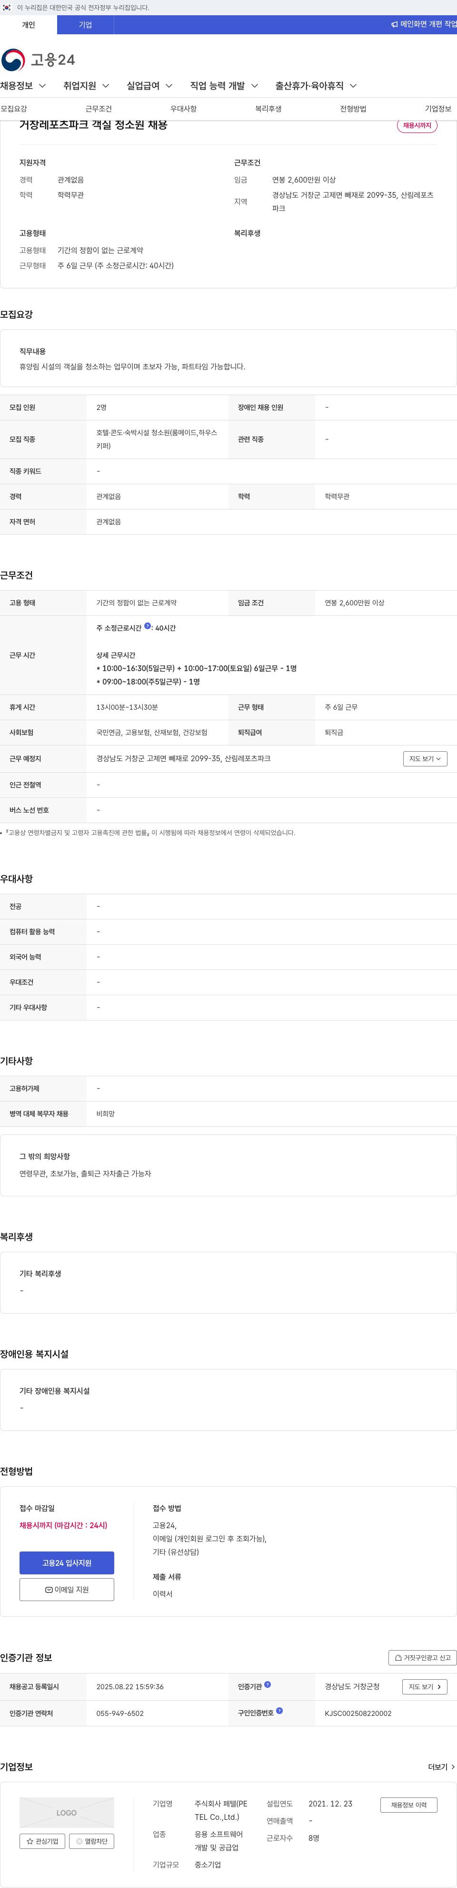The image size is (457, 1888).
Task: Report via 거짓구인광고 신고 button
Action: (423, 1658)
